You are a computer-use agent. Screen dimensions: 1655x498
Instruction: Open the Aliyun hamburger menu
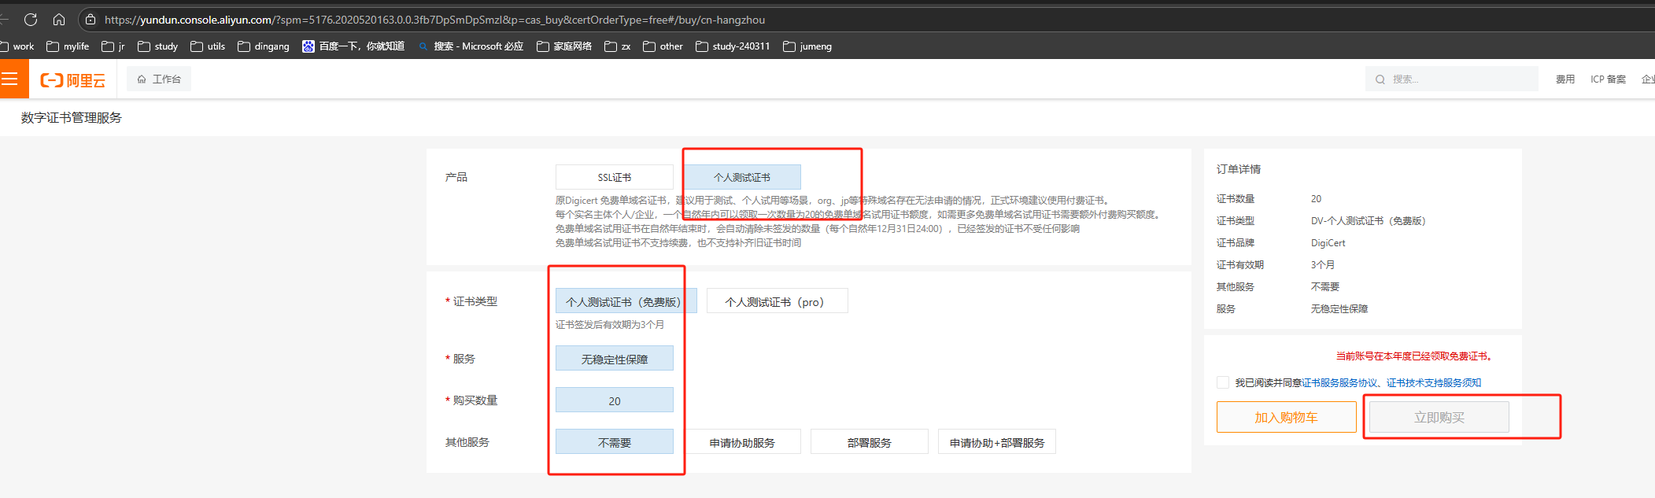[x=10, y=79]
